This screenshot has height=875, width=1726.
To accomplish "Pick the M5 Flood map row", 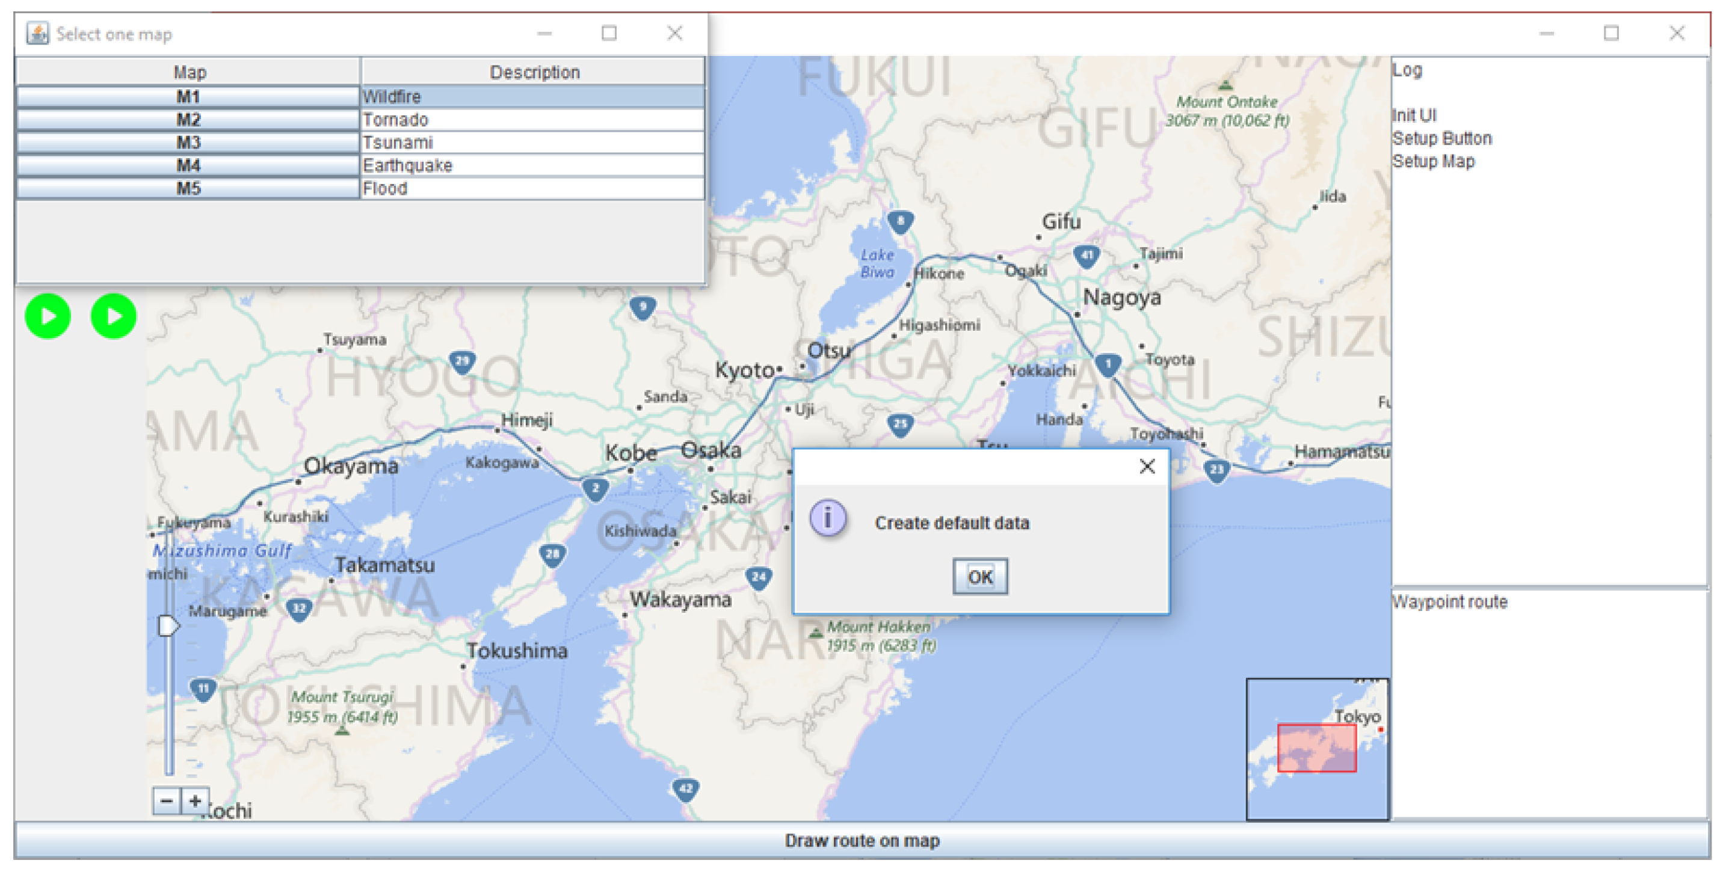I will click(x=189, y=188).
